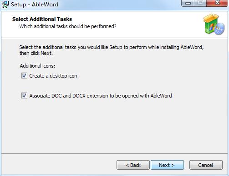Uncheck the Associate DOC and DOCX checkbox
The width and height of the screenshot is (229, 176).
pos(24,96)
